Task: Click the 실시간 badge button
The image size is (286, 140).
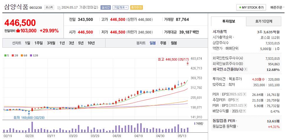Action: pos(106,7)
